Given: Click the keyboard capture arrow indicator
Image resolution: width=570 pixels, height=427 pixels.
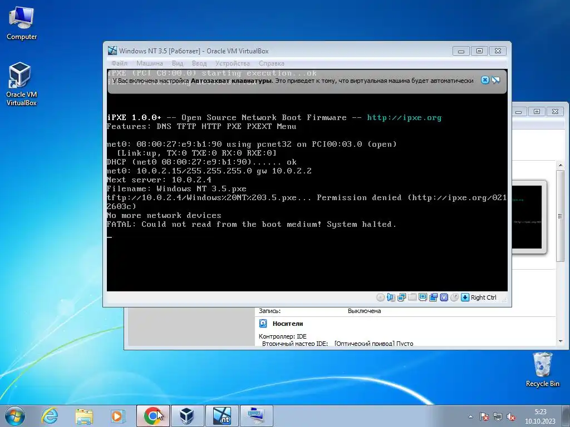Looking at the screenshot, I should (x=465, y=297).
